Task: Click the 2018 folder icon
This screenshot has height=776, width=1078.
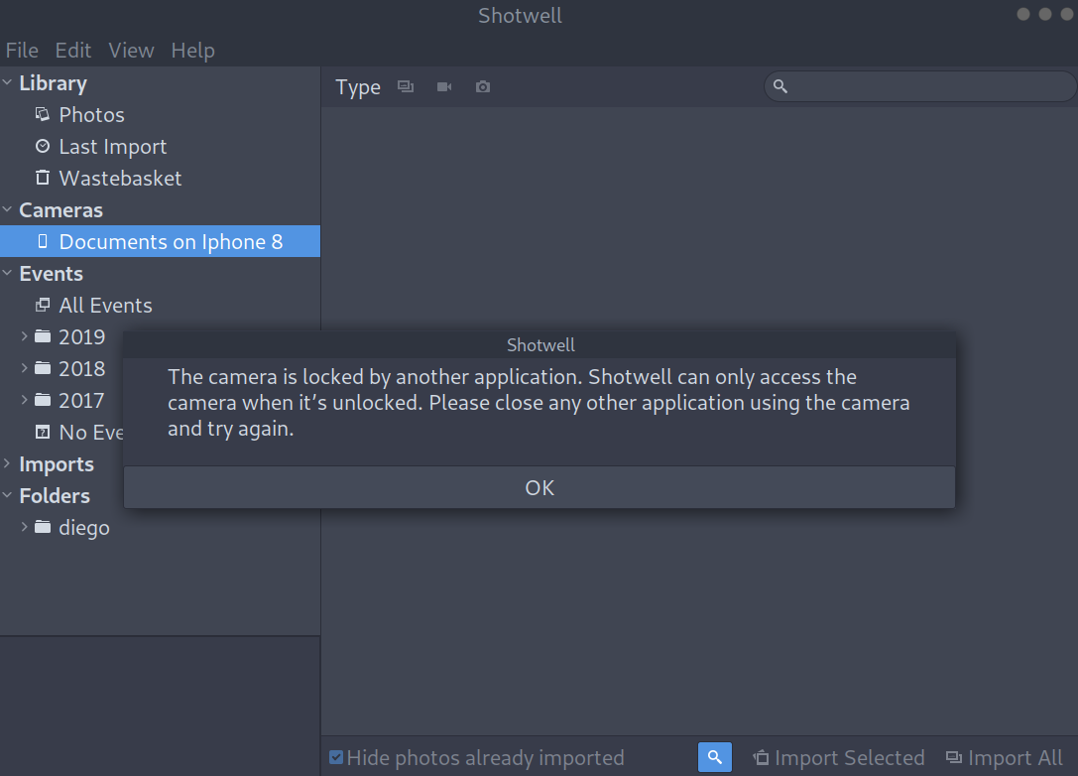Action: pyautogui.click(x=43, y=367)
